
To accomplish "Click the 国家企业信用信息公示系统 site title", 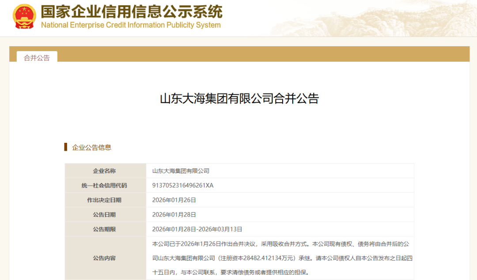I will 132,11.
